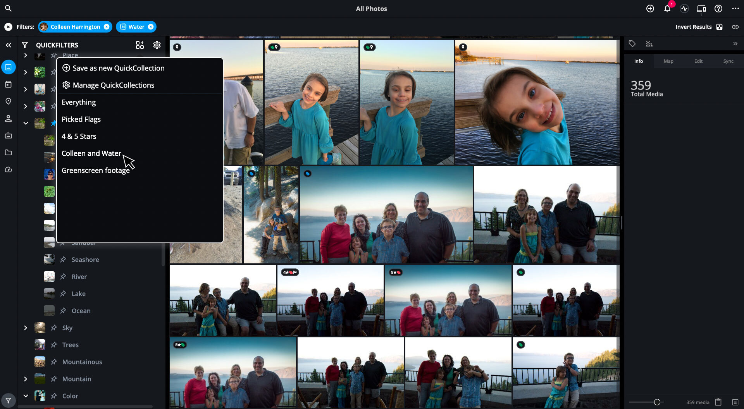Collapse the Color section
Screen dimensions: 744x409
tap(26, 396)
